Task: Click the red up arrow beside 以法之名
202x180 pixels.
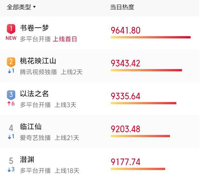Action: click(9, 104)
